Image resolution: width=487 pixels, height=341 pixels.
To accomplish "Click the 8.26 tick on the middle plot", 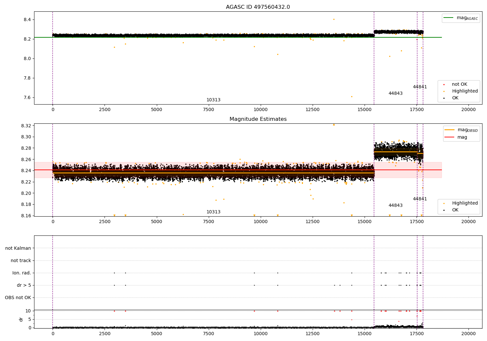I will pyautogui.click(x=26, y=159).
